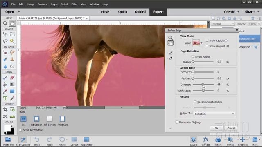Select the Paint Bucket tool
Image resolution: width=262 pixels, height=147 pixels.
pyautogui.click(x=5, y=85)
